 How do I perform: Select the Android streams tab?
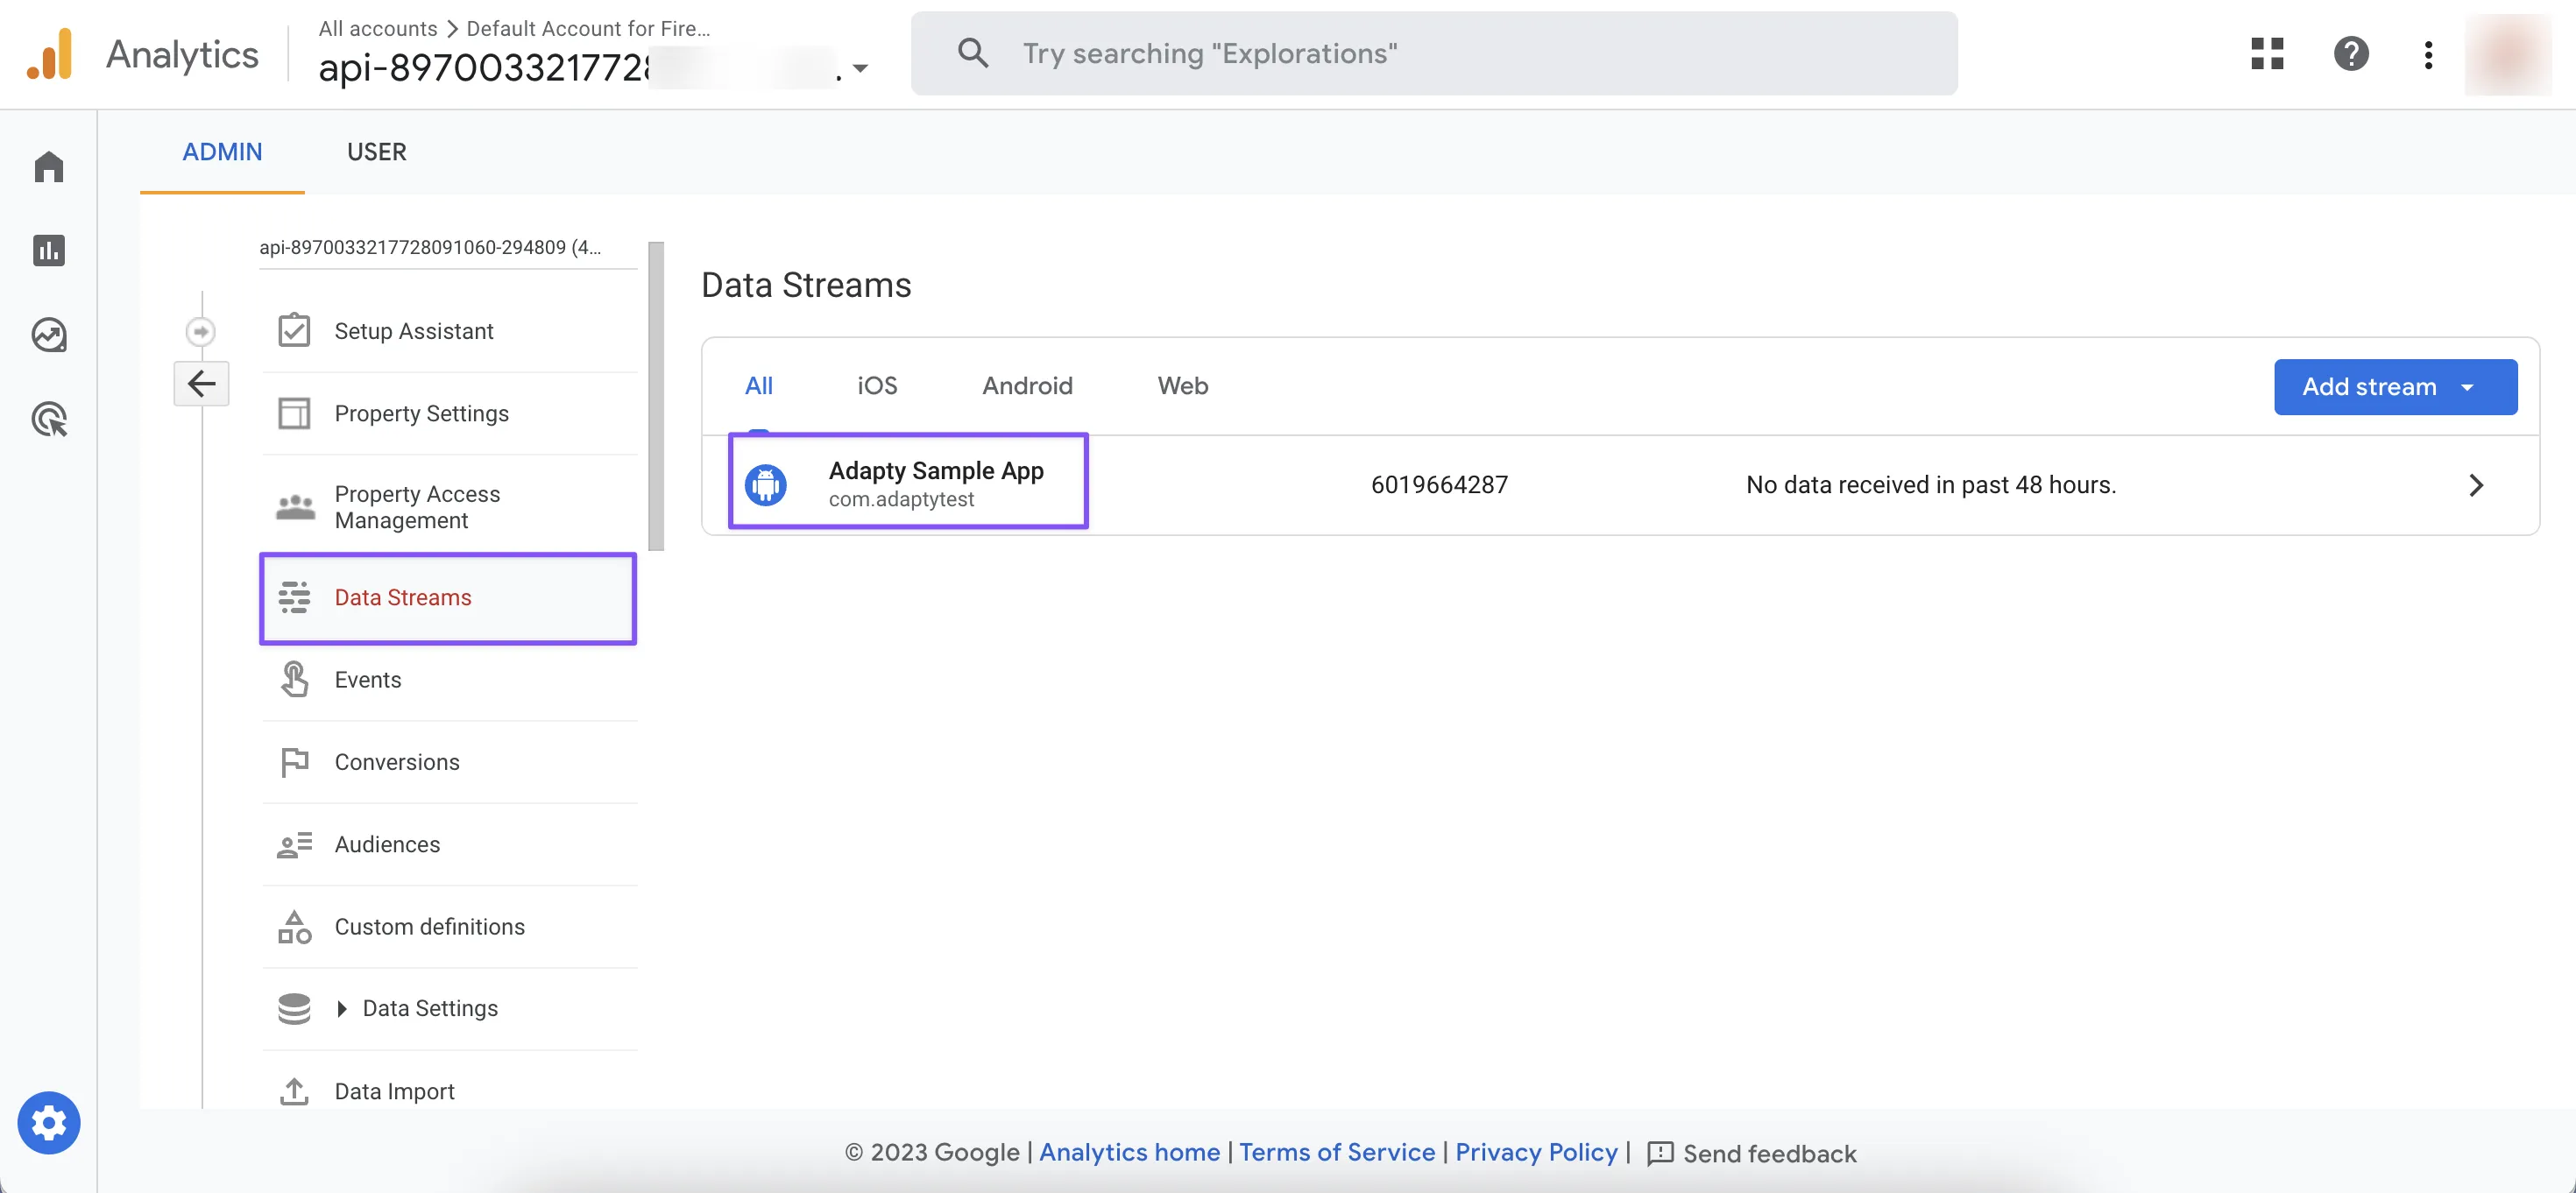tap(1027, 386)
